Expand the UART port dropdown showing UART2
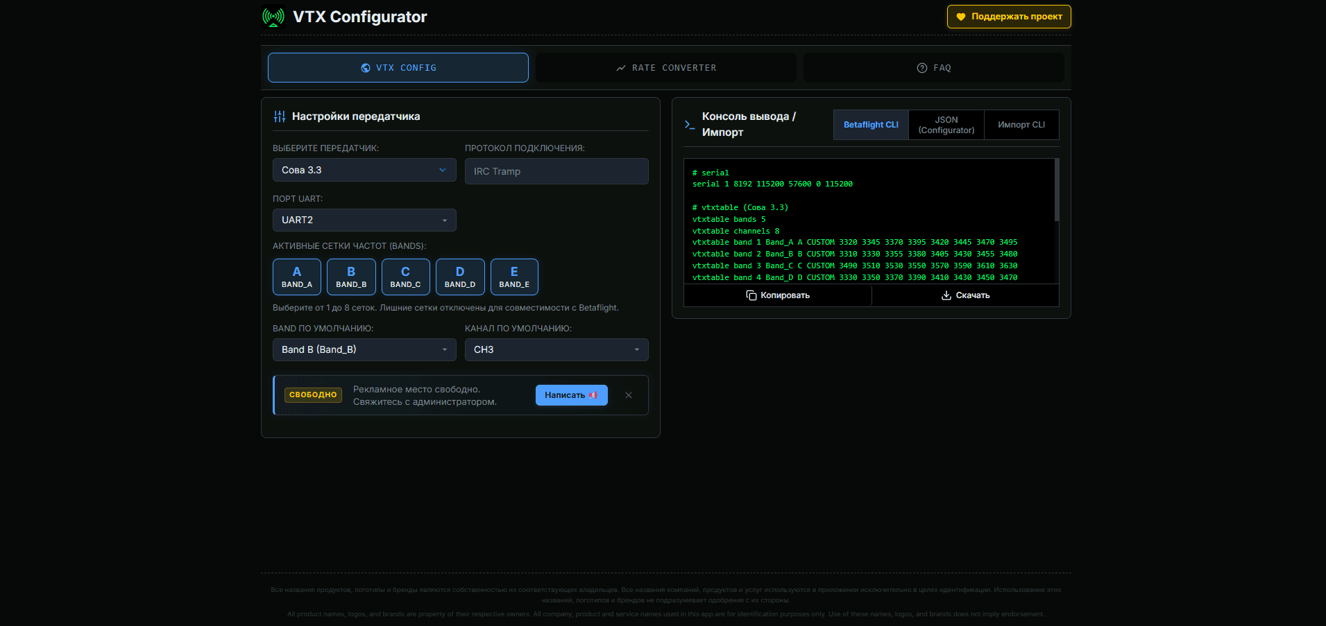The height and width of the screenshot is (626, 1326). click(x=364, y=220)
